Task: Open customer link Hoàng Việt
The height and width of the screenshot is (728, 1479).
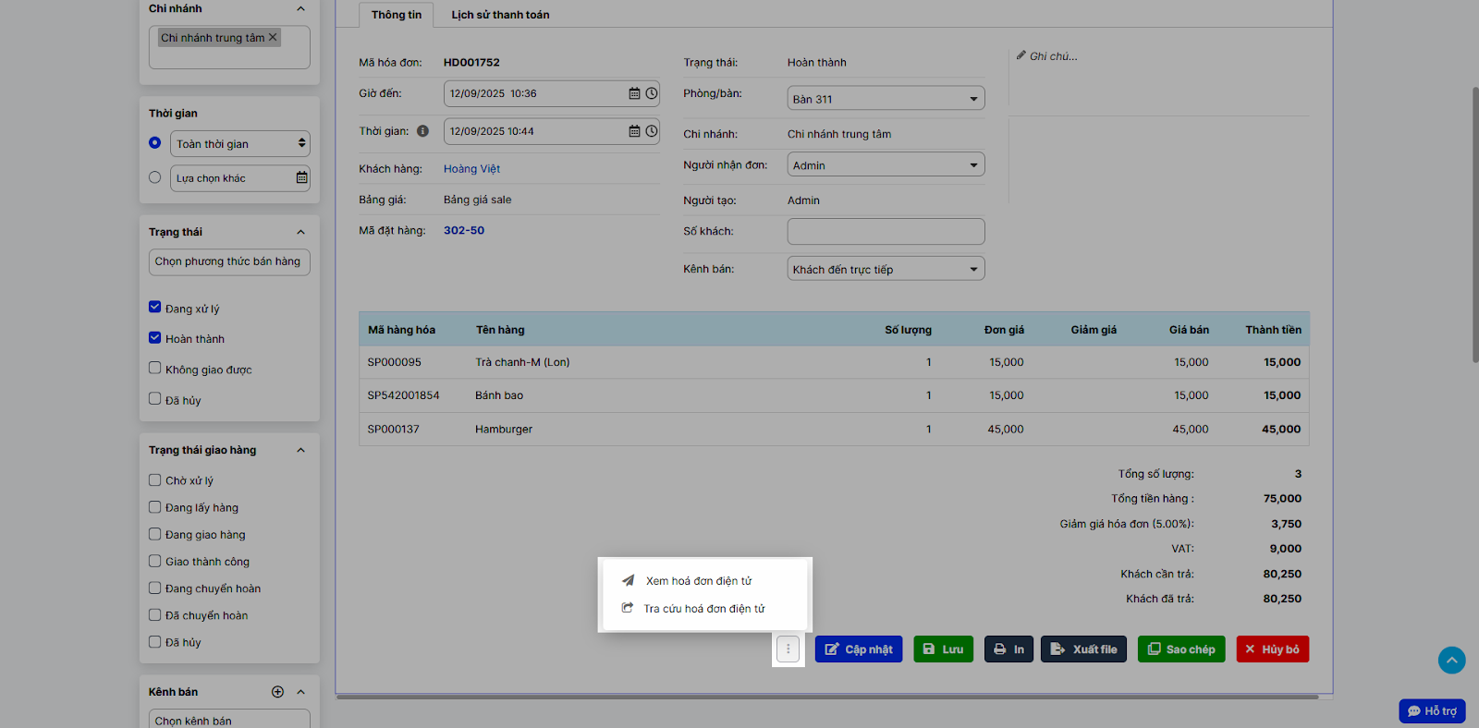Action: [471, 169]
